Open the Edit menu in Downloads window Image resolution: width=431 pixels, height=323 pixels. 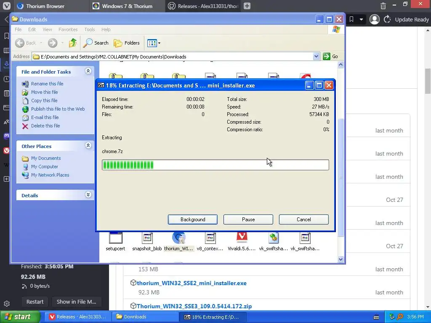(32, 29)
